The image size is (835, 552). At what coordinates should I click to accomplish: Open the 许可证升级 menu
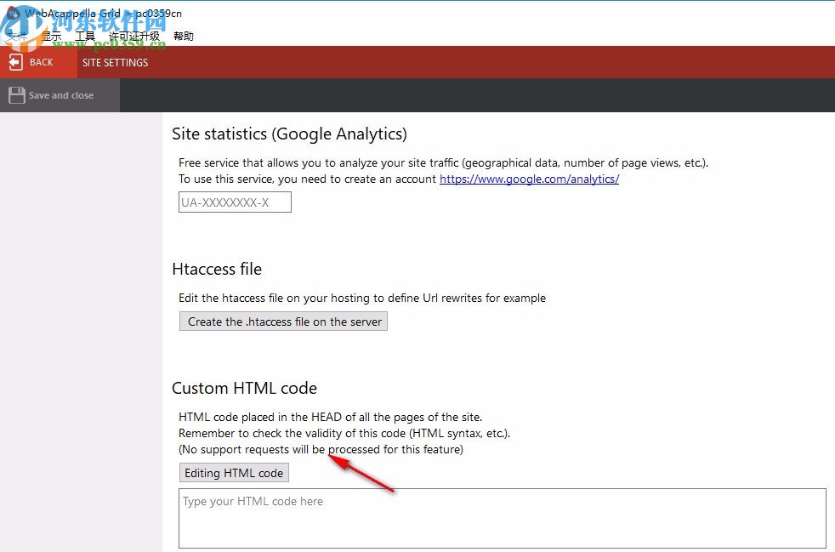[x=133, y=37]
